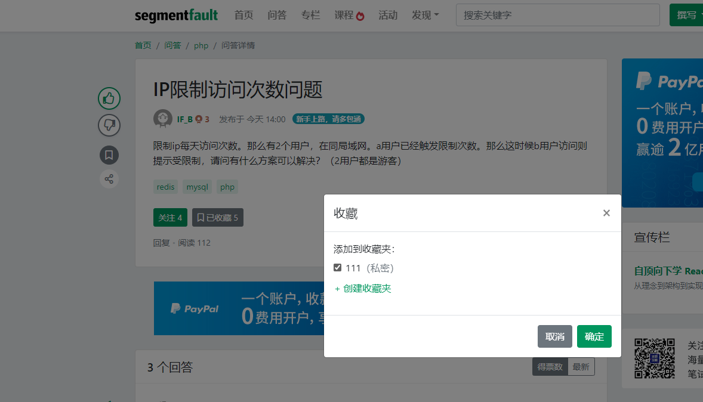Click the 已收藏 5 button
The image size is (703, 402).
218,217
